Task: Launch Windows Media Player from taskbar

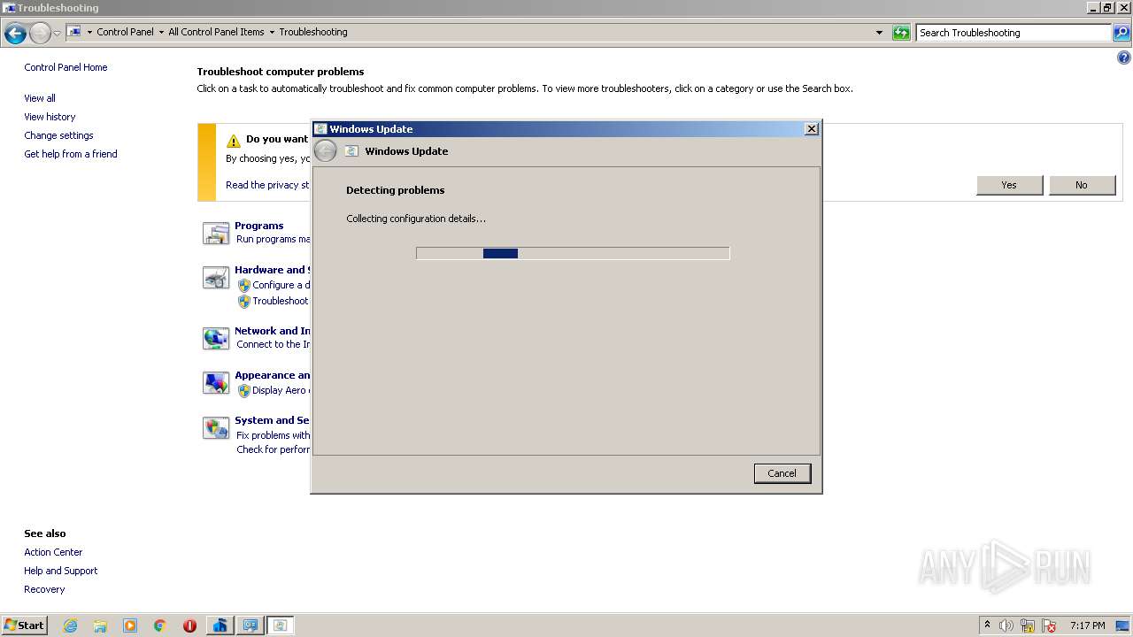Action: tap(130, 625)
